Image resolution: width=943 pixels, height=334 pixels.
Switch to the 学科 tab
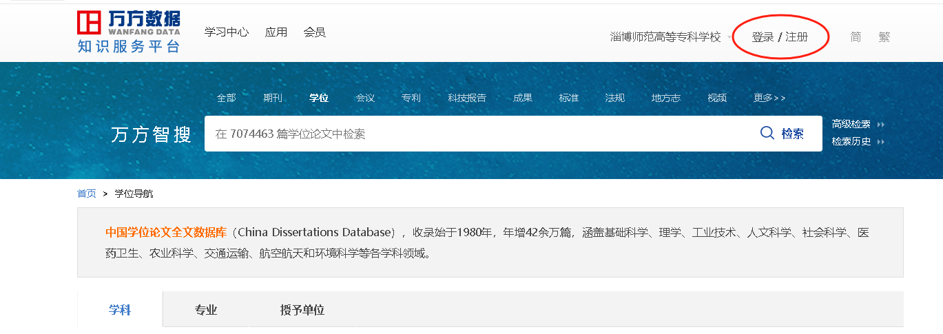pos(120,310)
